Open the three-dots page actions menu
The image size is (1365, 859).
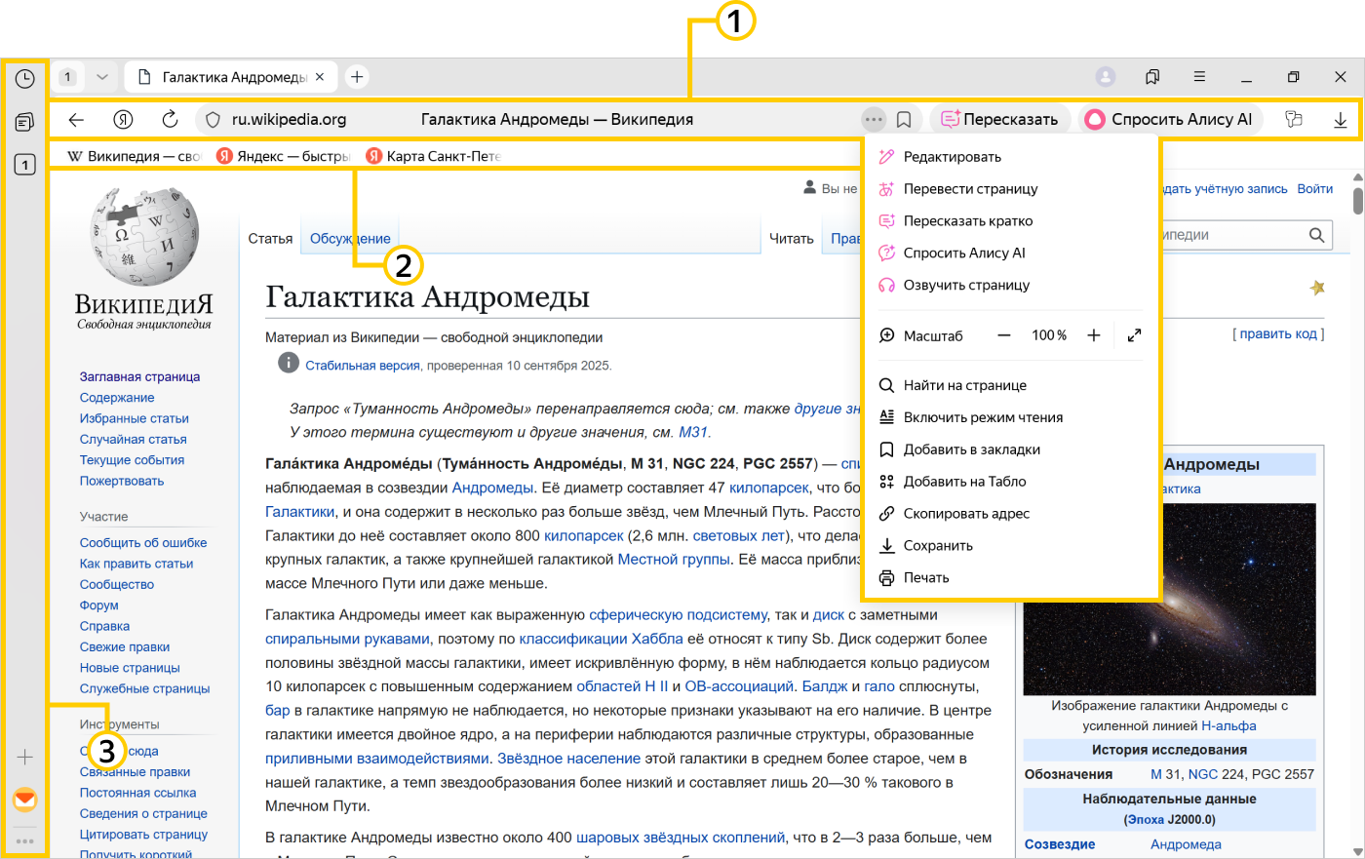[x=874, y=119]
